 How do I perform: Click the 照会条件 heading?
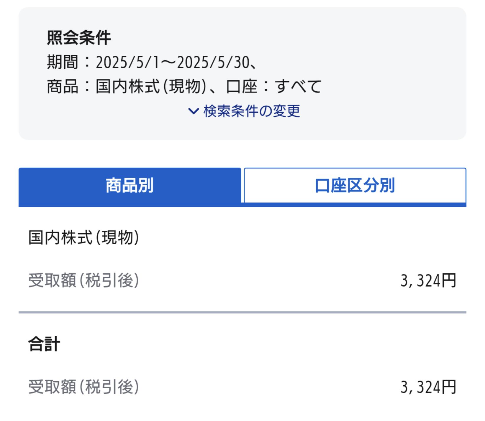coord(79,38)
